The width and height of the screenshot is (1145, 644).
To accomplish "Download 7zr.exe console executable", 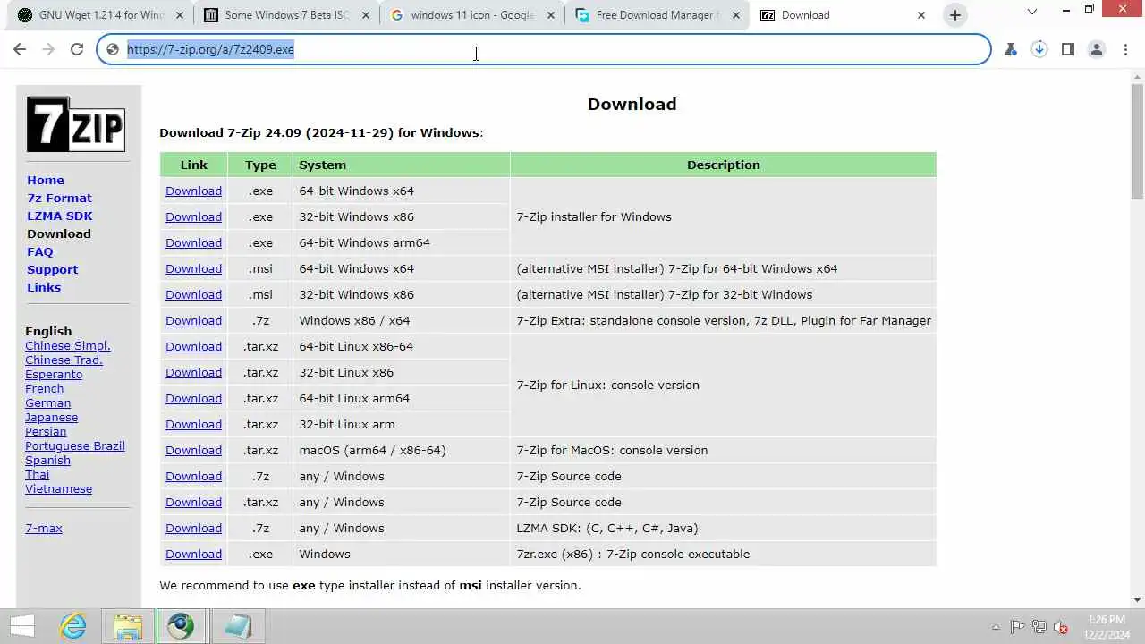I will (x=193, y=554).
